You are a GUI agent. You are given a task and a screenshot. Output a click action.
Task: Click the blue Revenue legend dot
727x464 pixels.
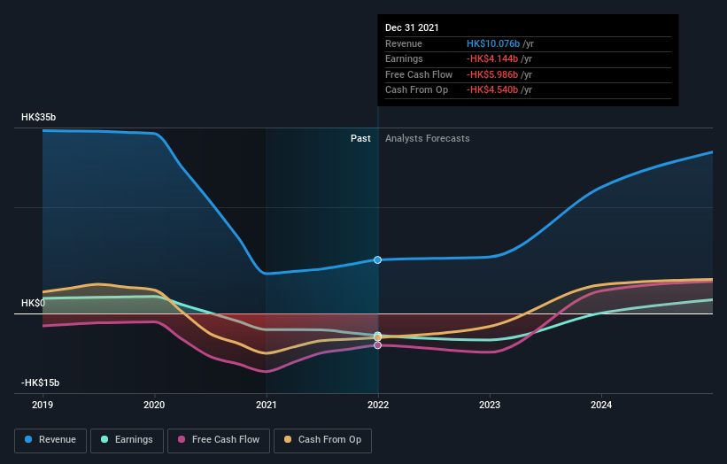click(28, 439)
